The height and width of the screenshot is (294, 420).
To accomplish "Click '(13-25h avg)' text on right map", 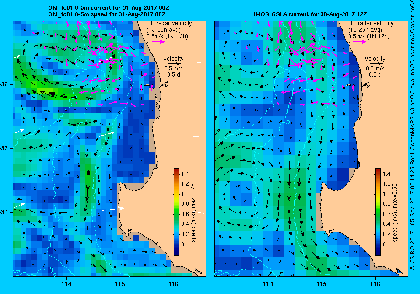I will point(365,30).
